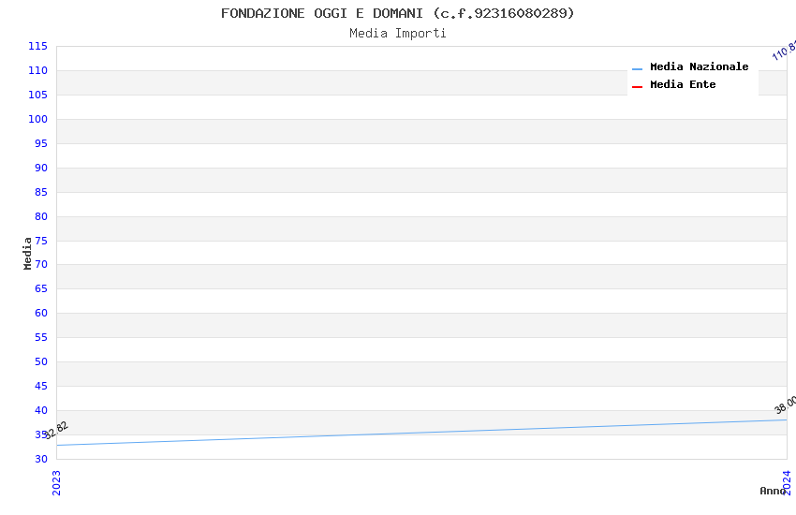Click the 50 y-axis tick label
This screenshot has height=515, width=796.
coord(41,361)
